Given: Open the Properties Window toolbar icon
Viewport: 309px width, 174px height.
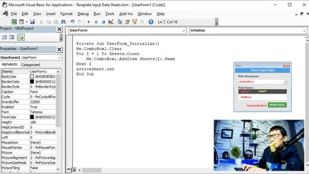Looking at the screenshot, I should [127, 22].
